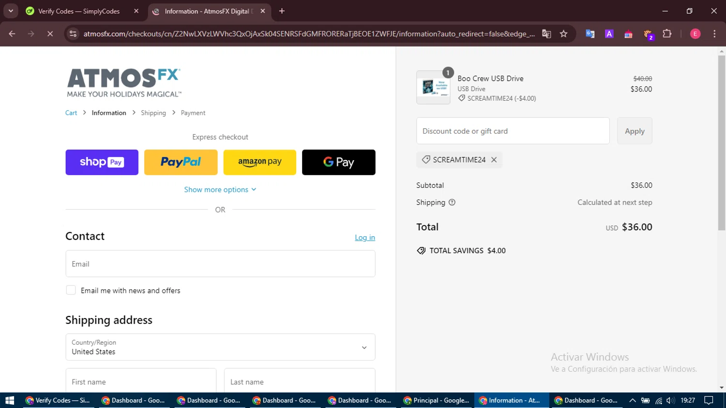Viewport: 726px width, 408px height.
Task: Open the Extensions puzzle-piece menu
Action: [x=667, y=34]
